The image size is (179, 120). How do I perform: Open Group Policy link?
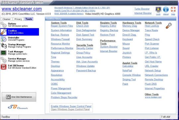click(83, 53)
